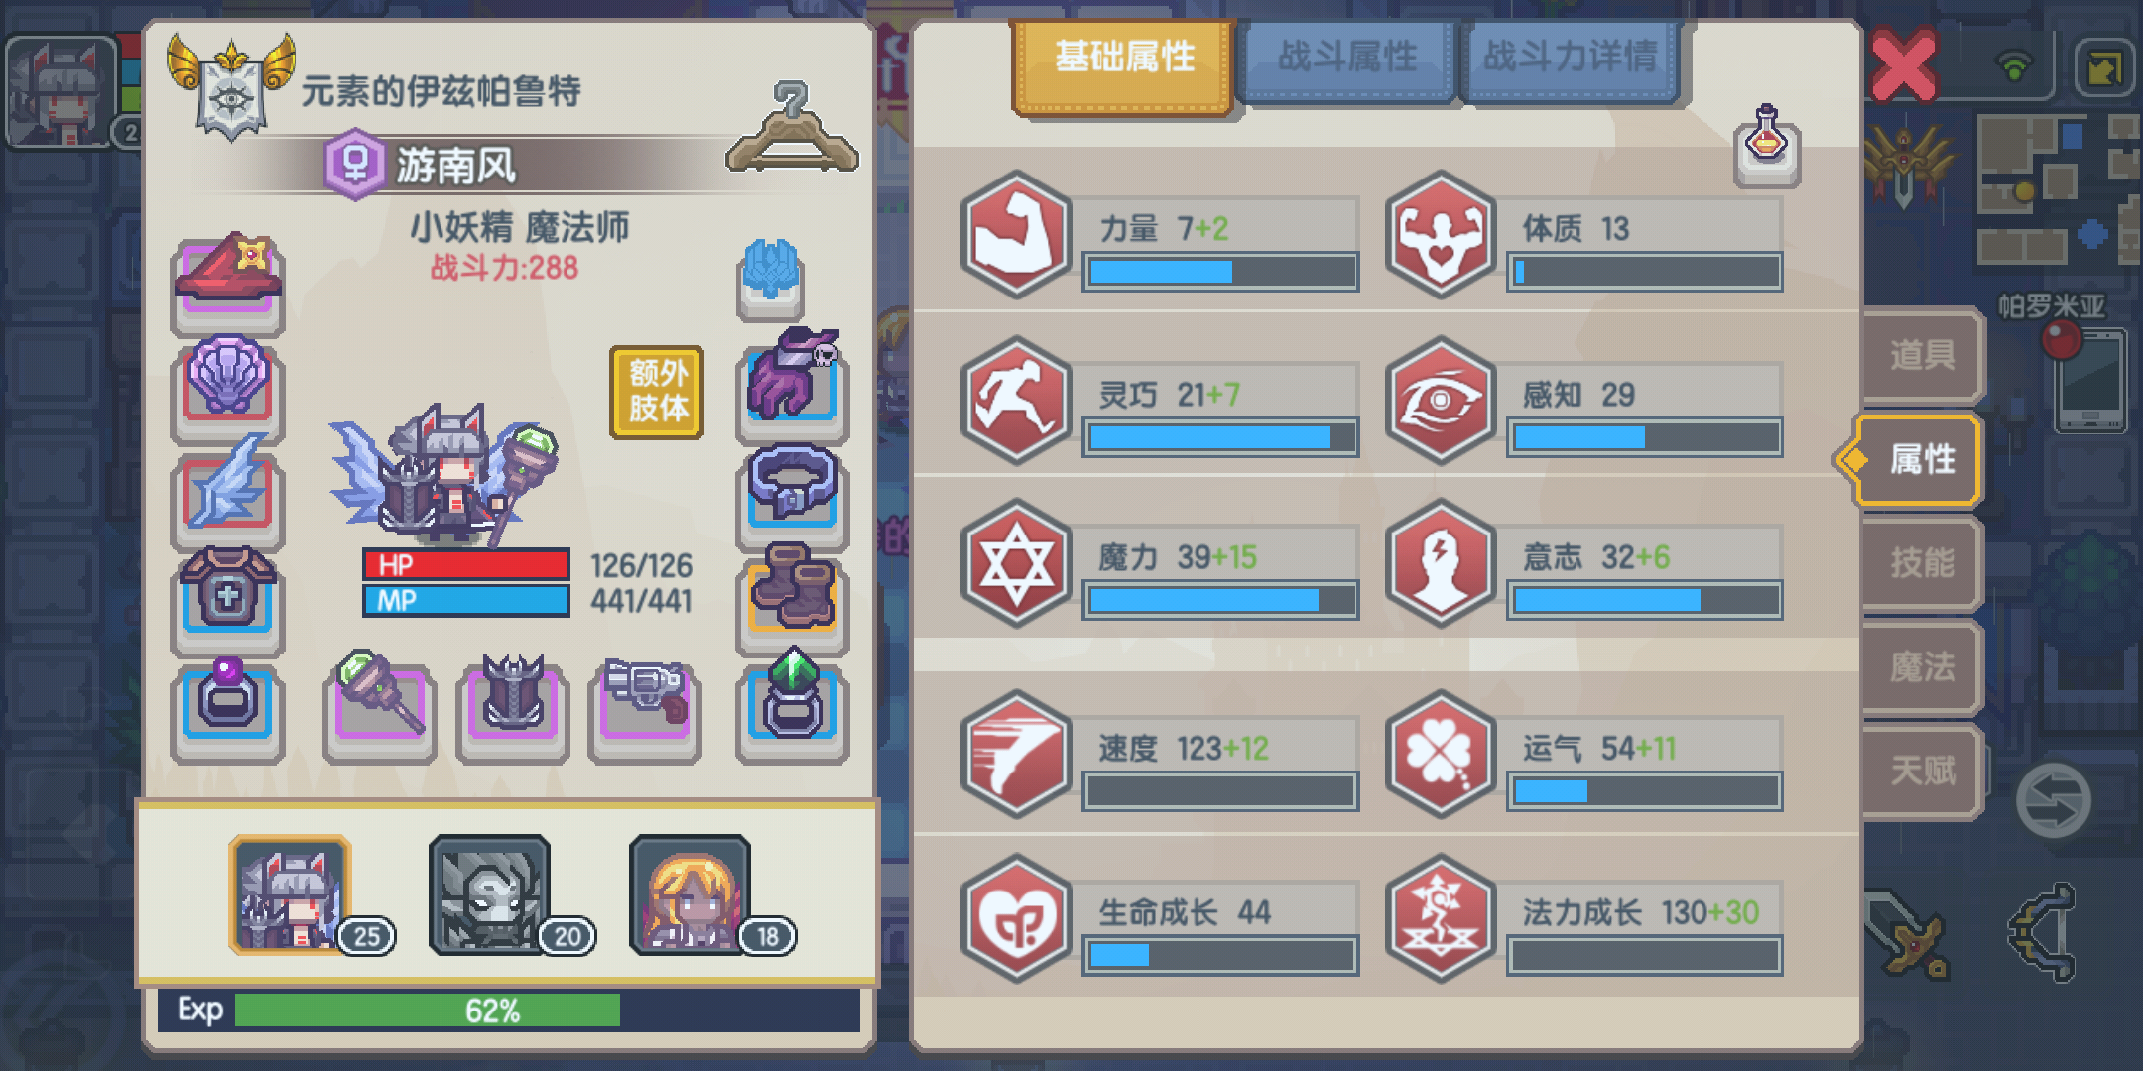Select the purple skull glove slot
The image size is (2143, 1071).
(793, 385)
